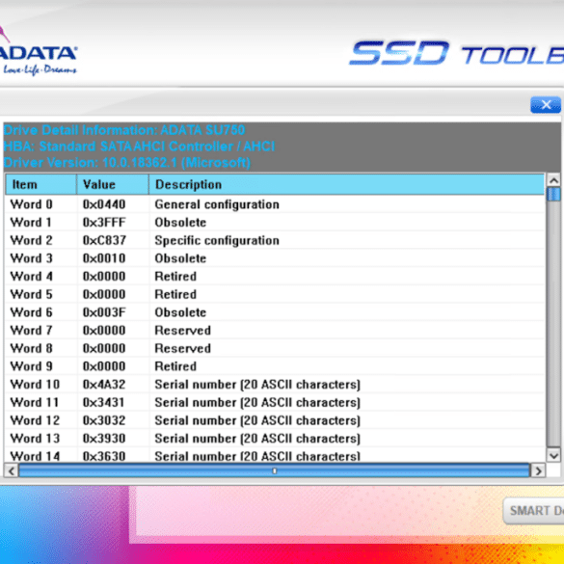Click Serial number description of Word 12
Image resolution: width=564 pixels, height=564 pixels.
(x=257, y=420)
